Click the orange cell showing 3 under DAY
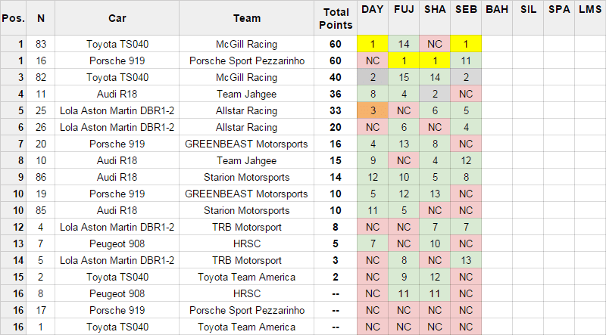606x335 pixels. tap(373, 110)
